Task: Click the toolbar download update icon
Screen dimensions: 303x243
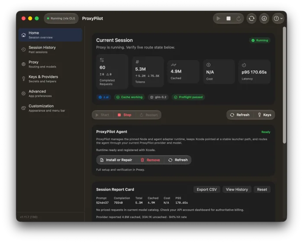Action: (264, 18)
